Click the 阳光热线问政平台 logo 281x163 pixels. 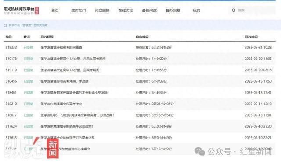(x=18, y=10)
